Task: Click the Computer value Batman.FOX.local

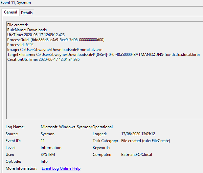Action: (x=137, y=155)
